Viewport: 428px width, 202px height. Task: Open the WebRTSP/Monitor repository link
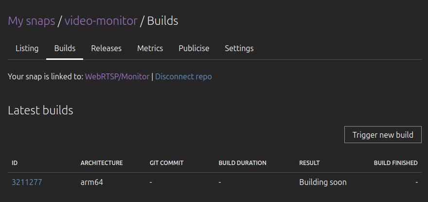117,76
